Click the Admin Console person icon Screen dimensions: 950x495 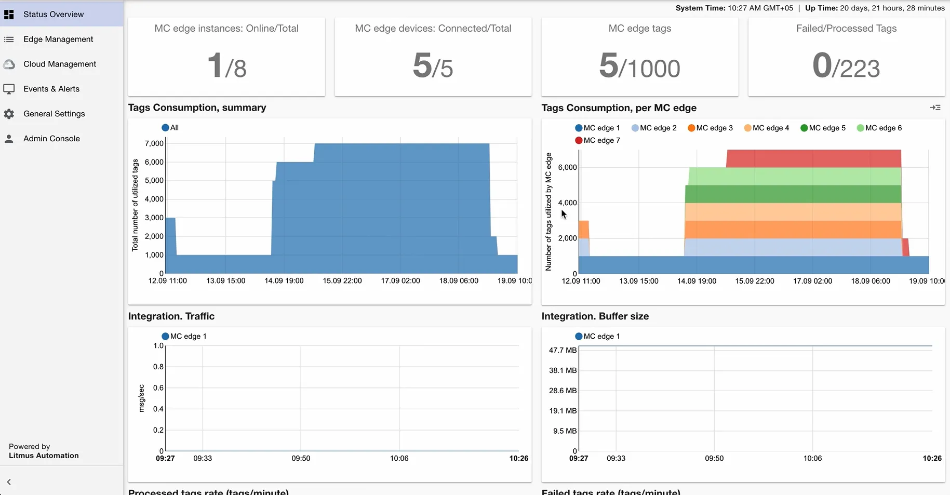point(9,139)
